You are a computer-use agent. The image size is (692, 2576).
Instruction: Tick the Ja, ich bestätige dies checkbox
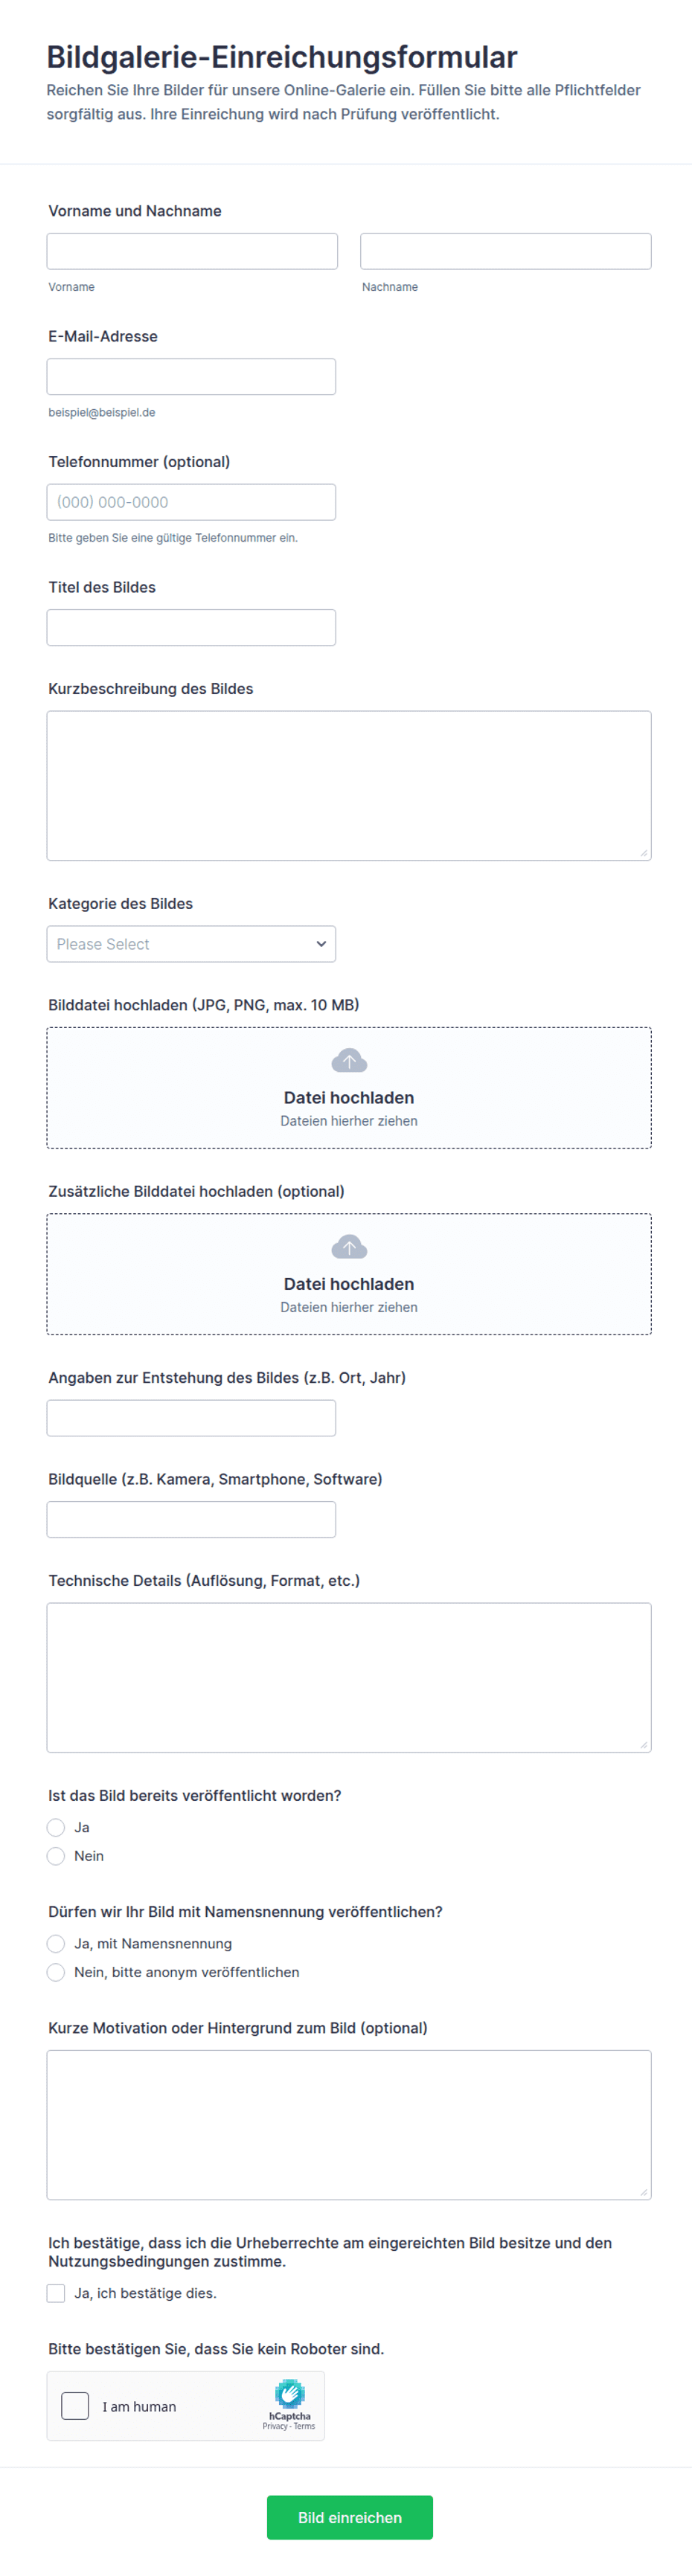click(56, 2293)
